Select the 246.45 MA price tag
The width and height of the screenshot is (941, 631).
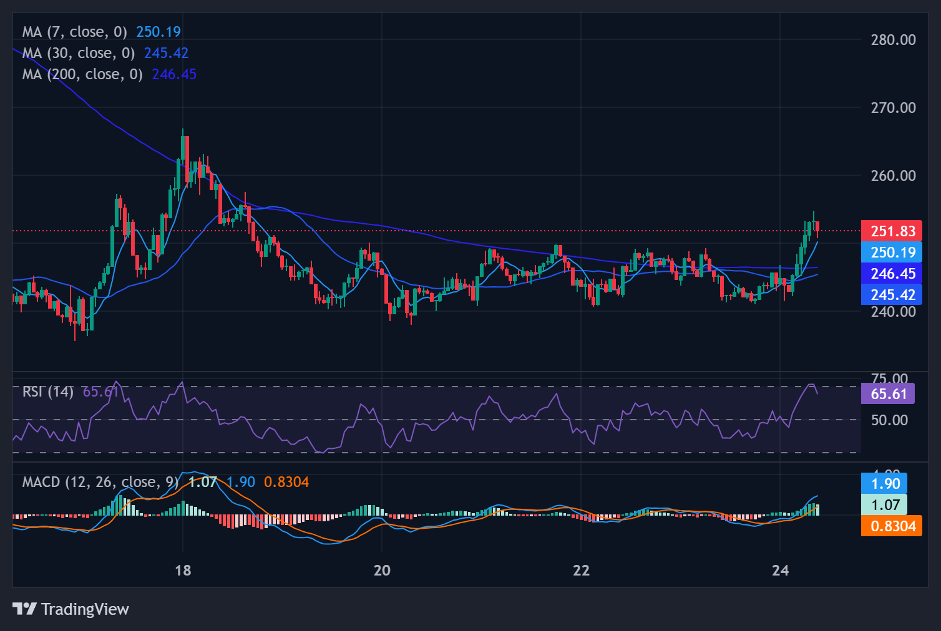pos(892,274)
